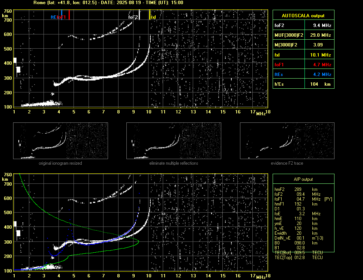Viewport: 363px width, 280px height.
Task: Click the foF2 label in AUTOSCALA table
Action: coord(279,25)
